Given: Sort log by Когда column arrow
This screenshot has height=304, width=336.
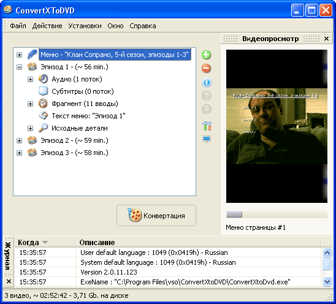Looking at the screenshot, I should coord(45,243).
